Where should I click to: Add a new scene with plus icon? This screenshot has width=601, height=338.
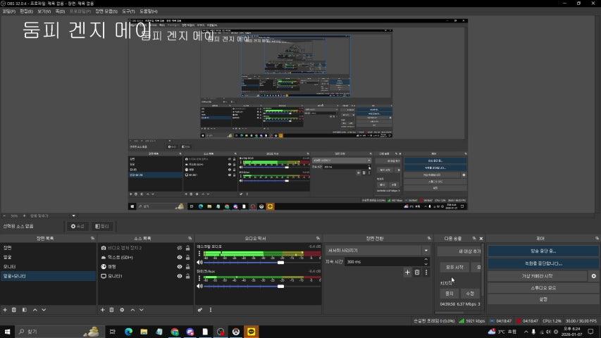(x=5, y=310)
